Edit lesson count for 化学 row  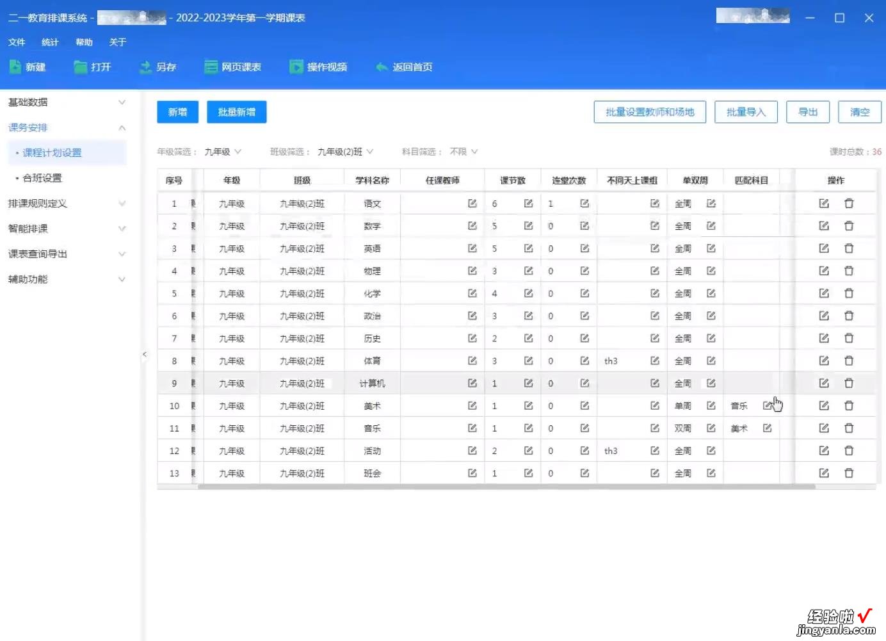pos(529,293)
